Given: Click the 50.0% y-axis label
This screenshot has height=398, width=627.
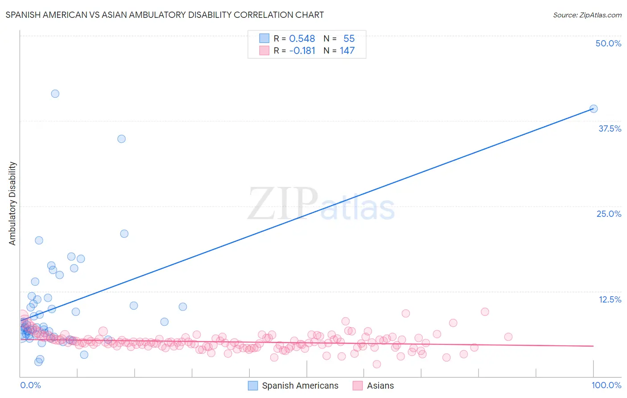Looking at the screenshot, I should tap(608, 43).
